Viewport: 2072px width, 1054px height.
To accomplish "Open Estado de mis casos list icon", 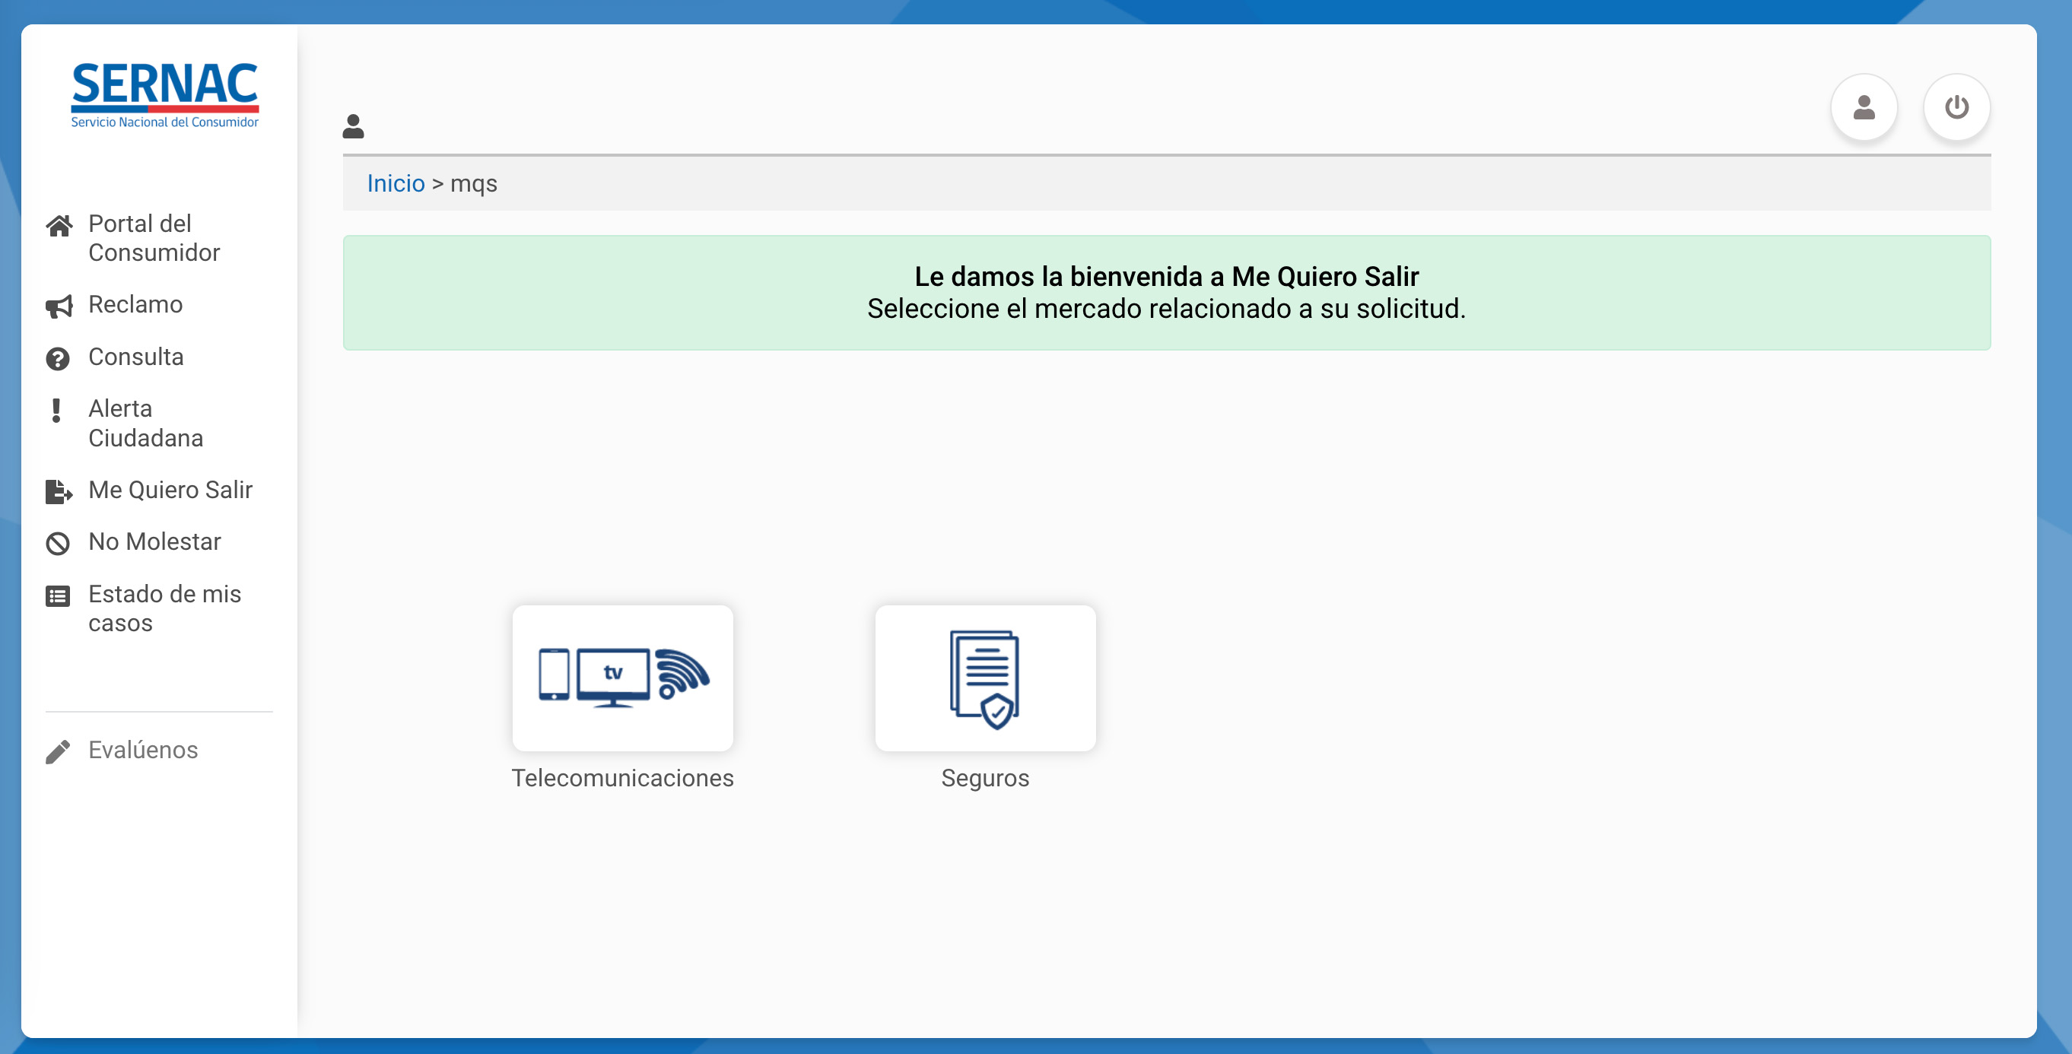I will (x=58, y=595).
